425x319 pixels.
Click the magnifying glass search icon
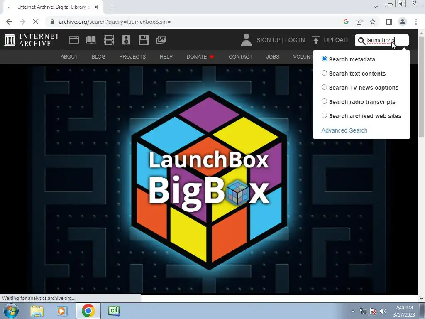point(361,41)
